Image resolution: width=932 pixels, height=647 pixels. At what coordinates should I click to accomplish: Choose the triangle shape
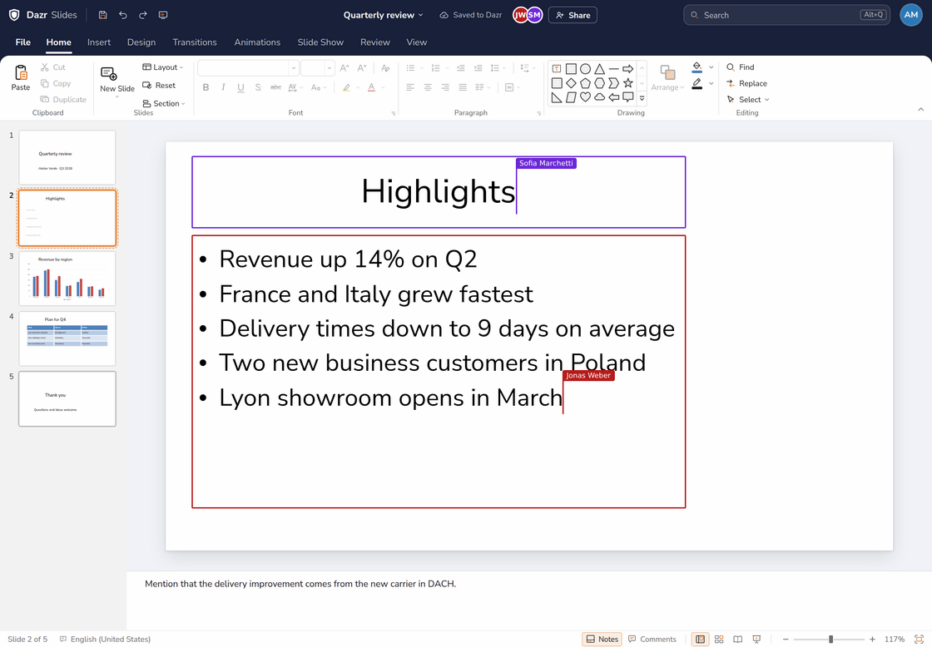(x=599, y=69)
